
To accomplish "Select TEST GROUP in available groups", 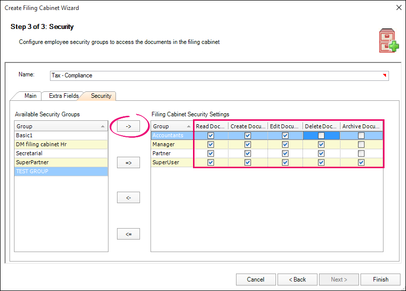I will pos(60,171).
